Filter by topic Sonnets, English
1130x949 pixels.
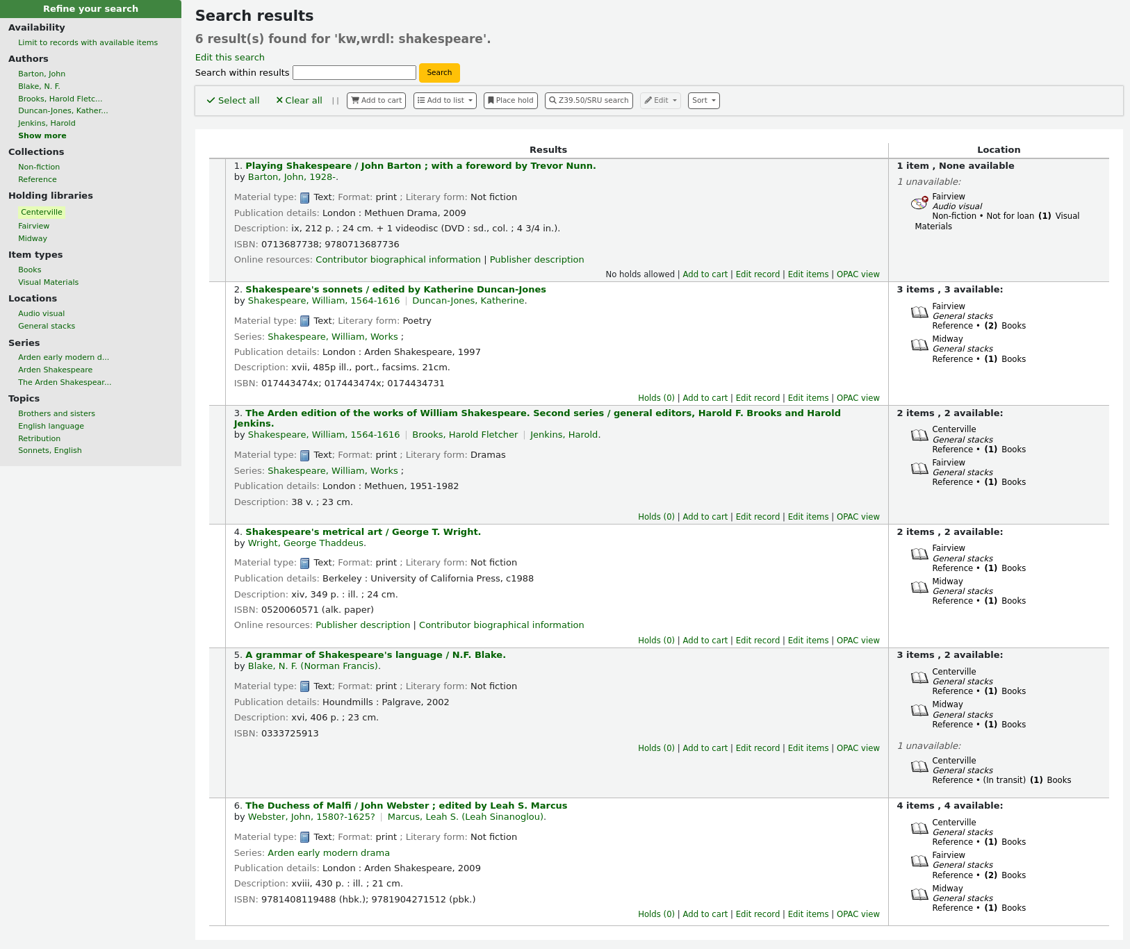coord(50,451)
